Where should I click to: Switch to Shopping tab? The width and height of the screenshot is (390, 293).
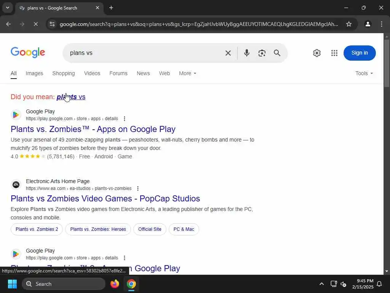pos(64,74)
